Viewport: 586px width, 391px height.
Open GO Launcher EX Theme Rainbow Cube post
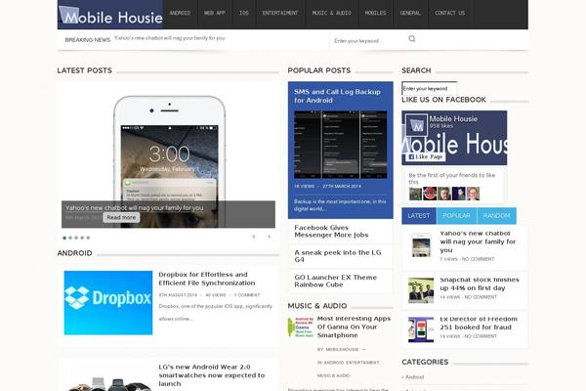click(x=336, y=281)
